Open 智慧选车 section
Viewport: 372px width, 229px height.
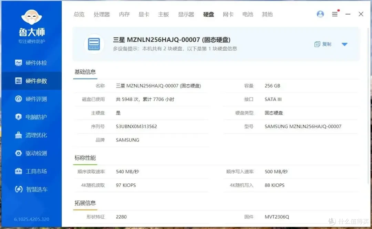[x=31, y=189]
